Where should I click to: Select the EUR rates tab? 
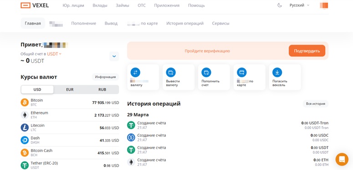pyautogui.click(x=70, y=90)
